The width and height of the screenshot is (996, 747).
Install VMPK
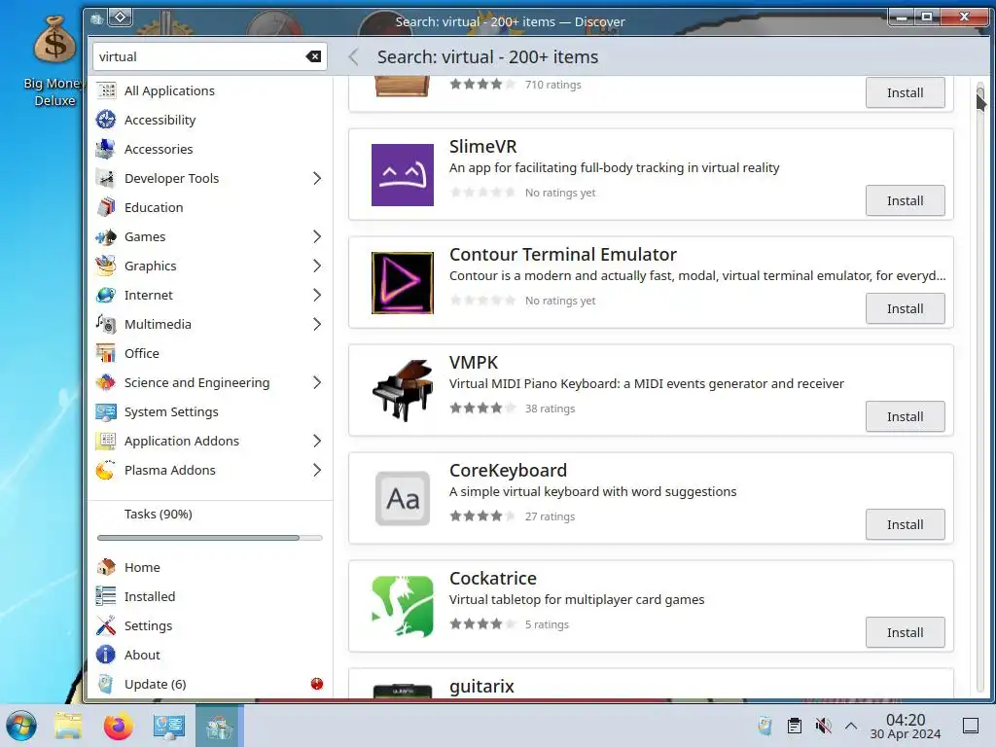[905, 416]
